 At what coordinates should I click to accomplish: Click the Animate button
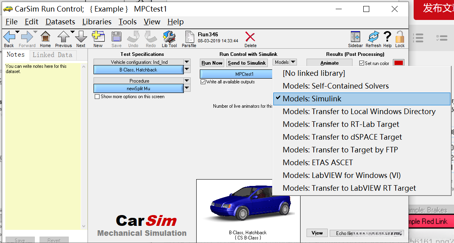coord(329,63)
